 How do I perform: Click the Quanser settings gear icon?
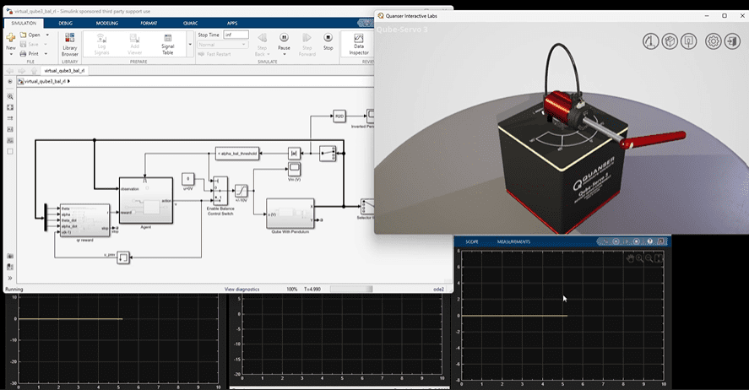[713, 41]
